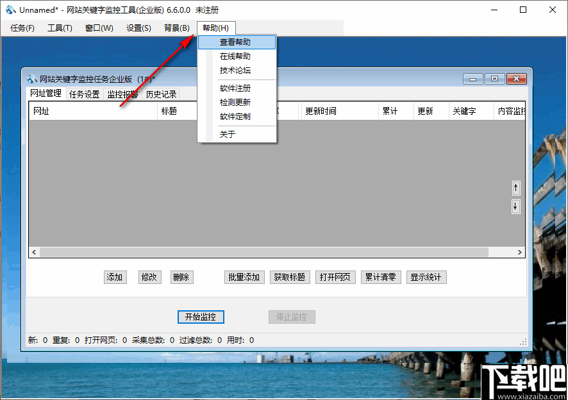Click the down arrow beside the URL list
This screenshot has height=400, width=568.
point(515,205)
